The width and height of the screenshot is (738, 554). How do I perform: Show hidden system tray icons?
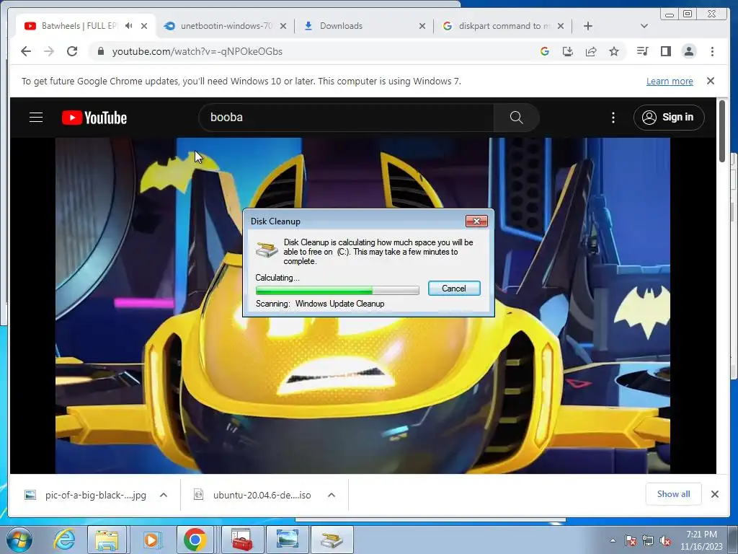click(x=613, y=540)
